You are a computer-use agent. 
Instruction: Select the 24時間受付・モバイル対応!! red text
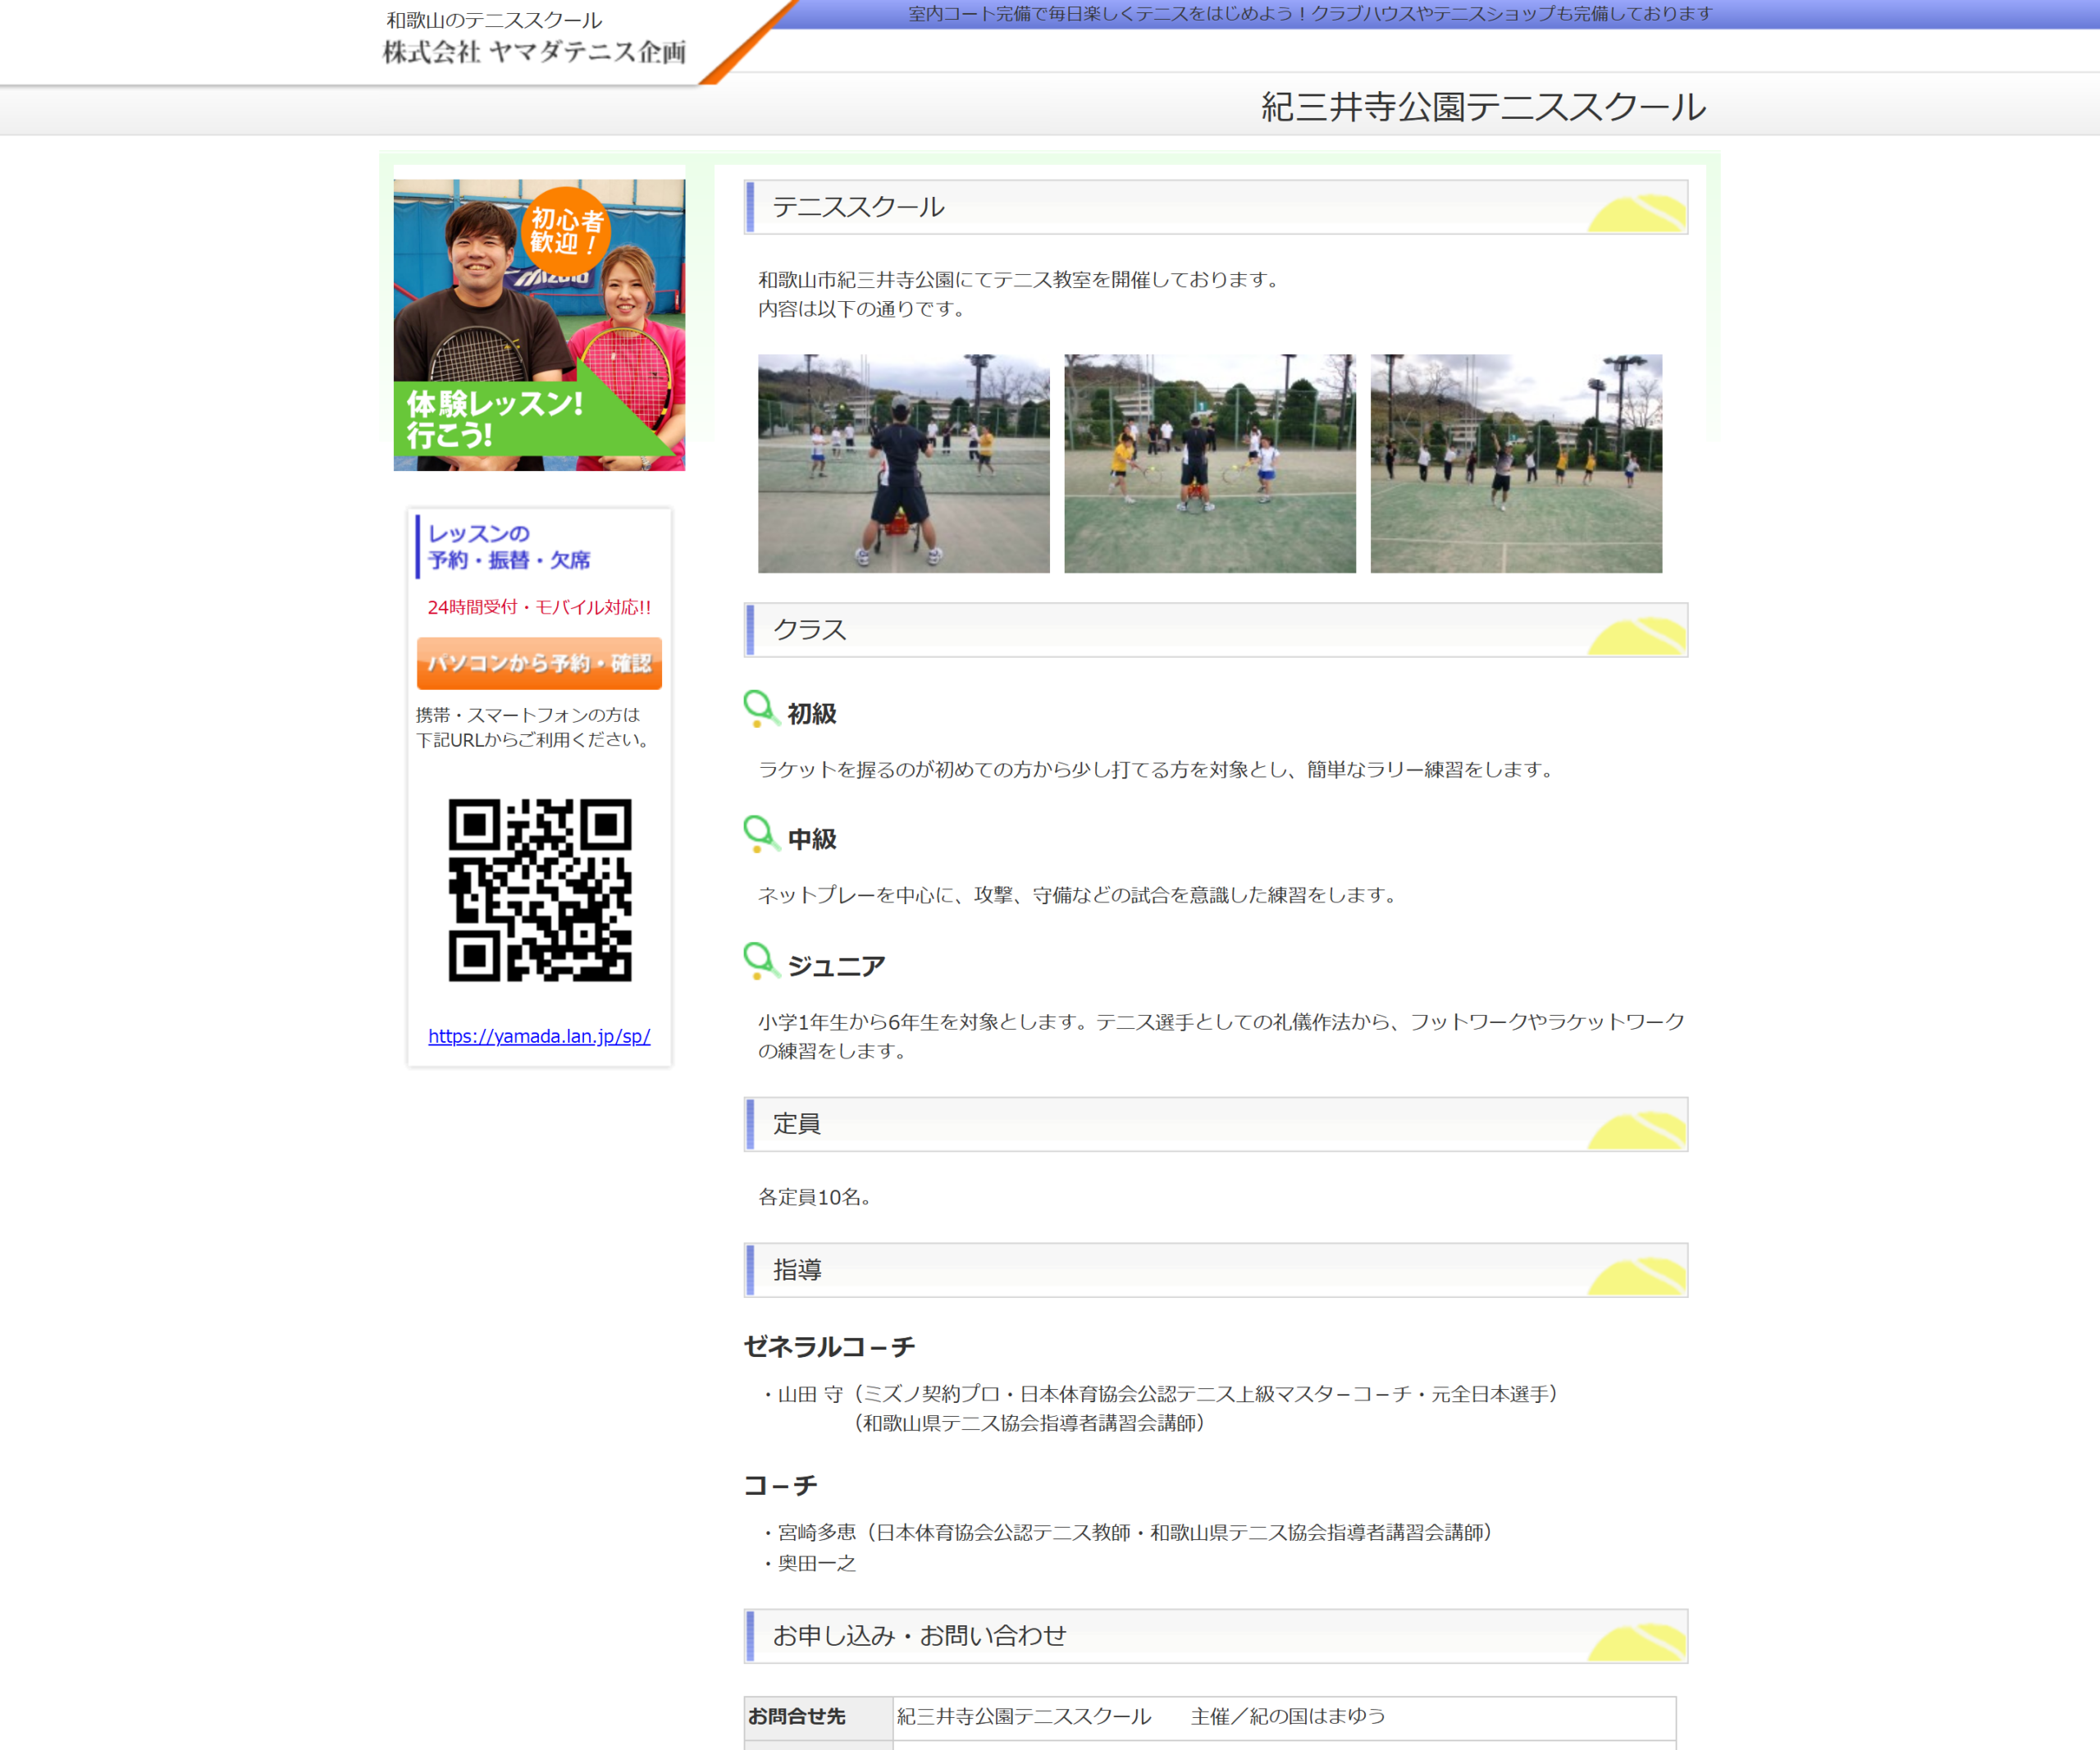click(x=539, y=607)
